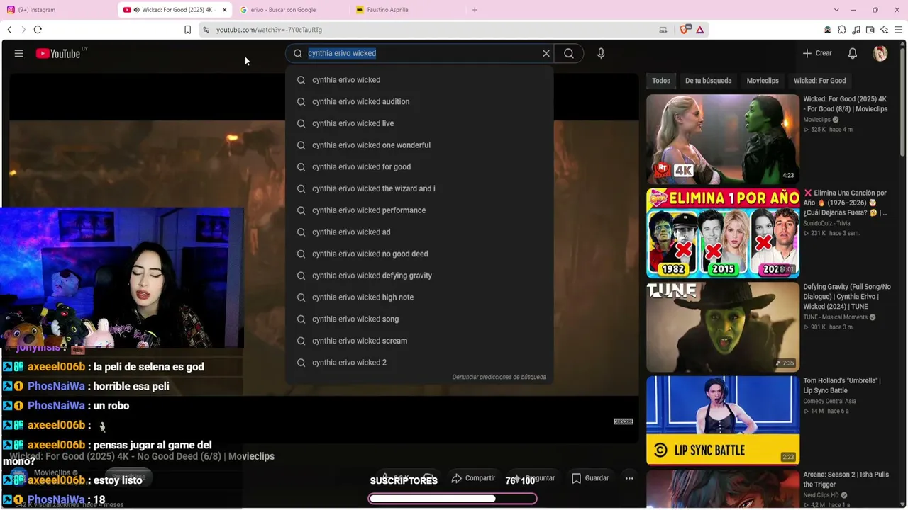Go to YouTube home via the logo

[x=58, y=53]
